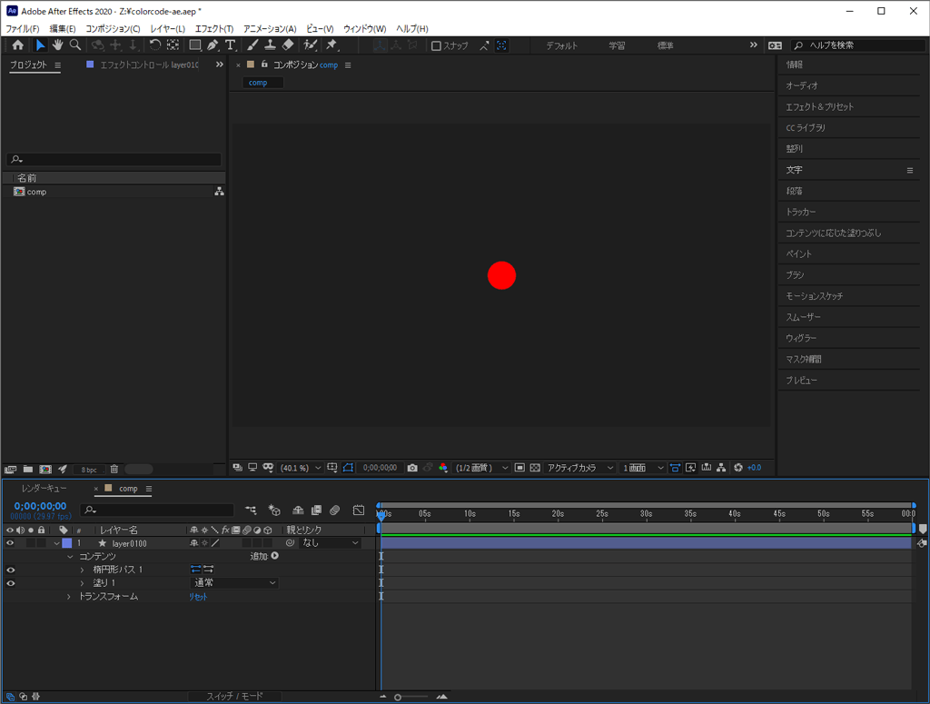The height and width of the screenshot is (704, 930).
Task: Open the 文字 panel
Action: click(794, 170)
